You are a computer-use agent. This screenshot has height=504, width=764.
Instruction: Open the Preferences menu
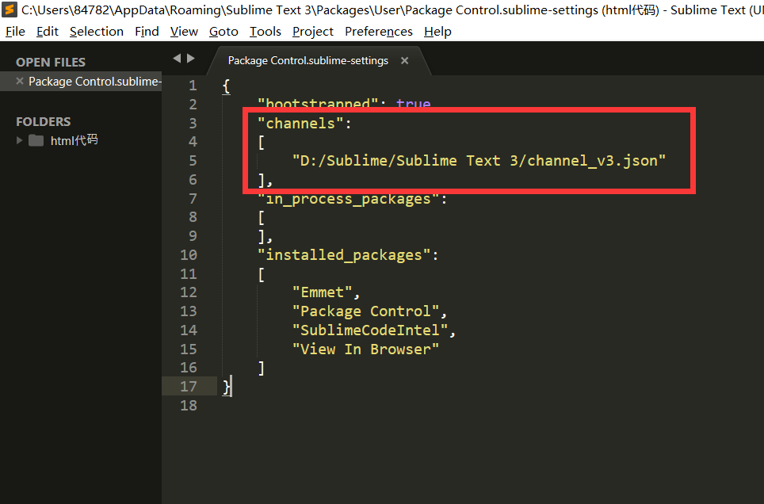point(379,32)
